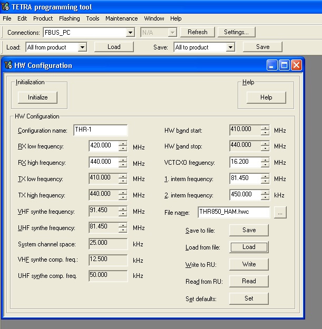The image size is (322, 329).
Task: Open the Product menu
Action: click(43, 18)
